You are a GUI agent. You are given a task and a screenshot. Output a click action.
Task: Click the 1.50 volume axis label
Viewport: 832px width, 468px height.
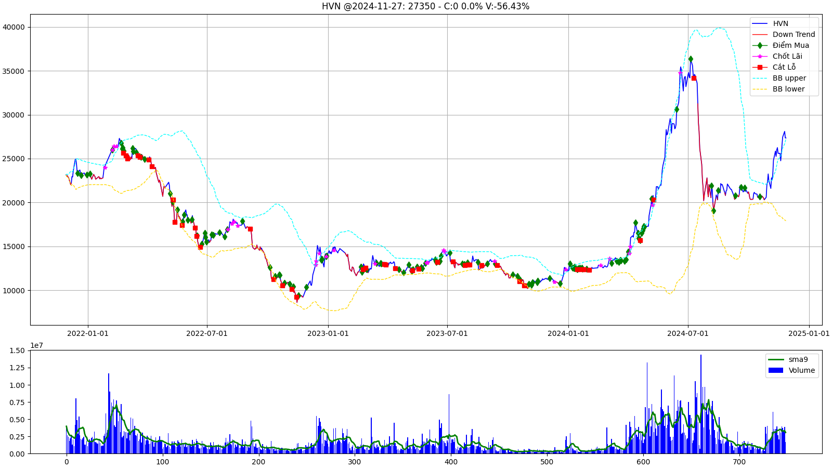[17, 350]
